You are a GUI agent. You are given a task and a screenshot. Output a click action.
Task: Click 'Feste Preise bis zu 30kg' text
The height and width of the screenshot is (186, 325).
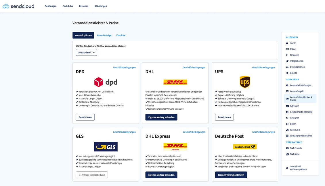pos(229,92)
